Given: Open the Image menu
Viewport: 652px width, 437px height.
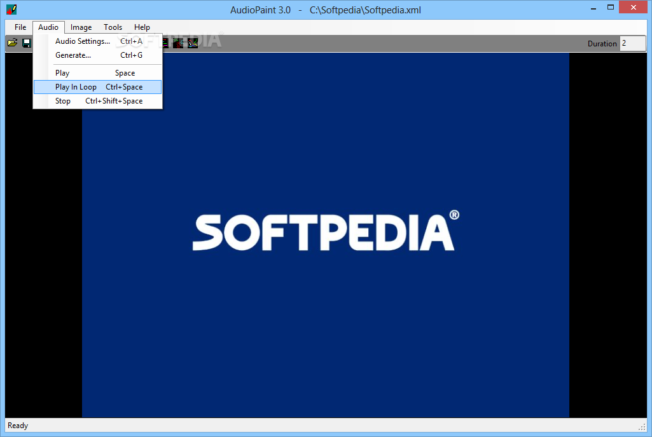Looking at the screenshot, I should 81,27.
